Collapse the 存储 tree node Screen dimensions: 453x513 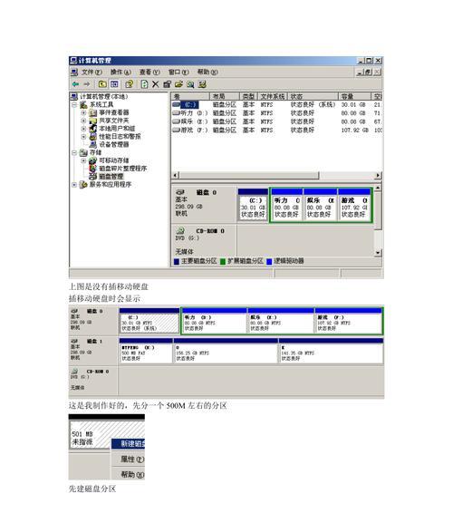pos(74,152)
